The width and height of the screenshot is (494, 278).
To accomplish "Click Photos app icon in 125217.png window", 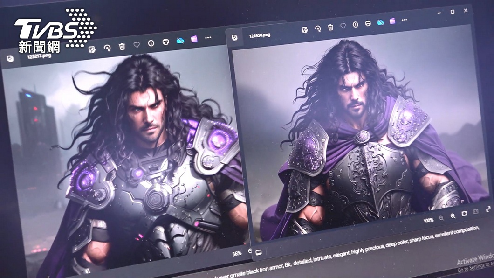I will 10,59.
